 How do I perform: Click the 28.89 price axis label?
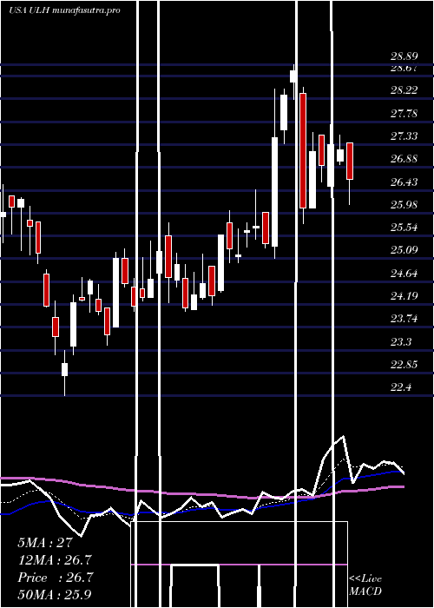tap(404, 56)
